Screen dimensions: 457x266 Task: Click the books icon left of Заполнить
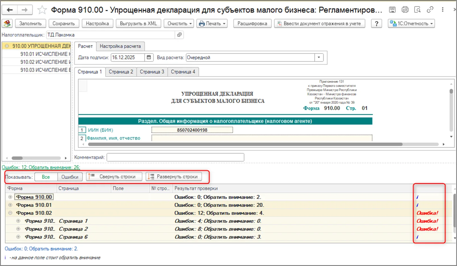(x=7, y=23)
